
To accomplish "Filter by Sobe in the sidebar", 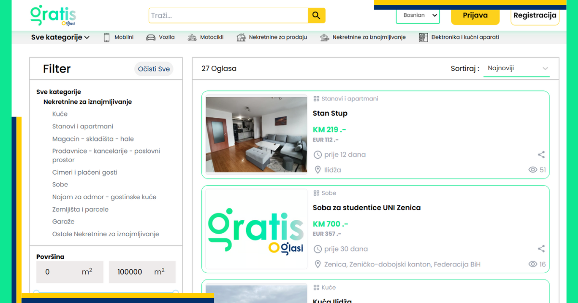I will coord(60,185).
